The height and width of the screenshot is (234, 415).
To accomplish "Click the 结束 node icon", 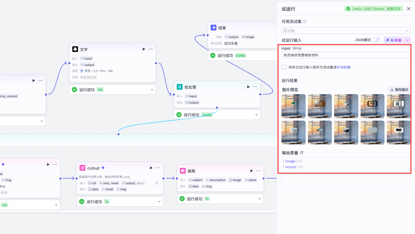I will pos(214,28).
